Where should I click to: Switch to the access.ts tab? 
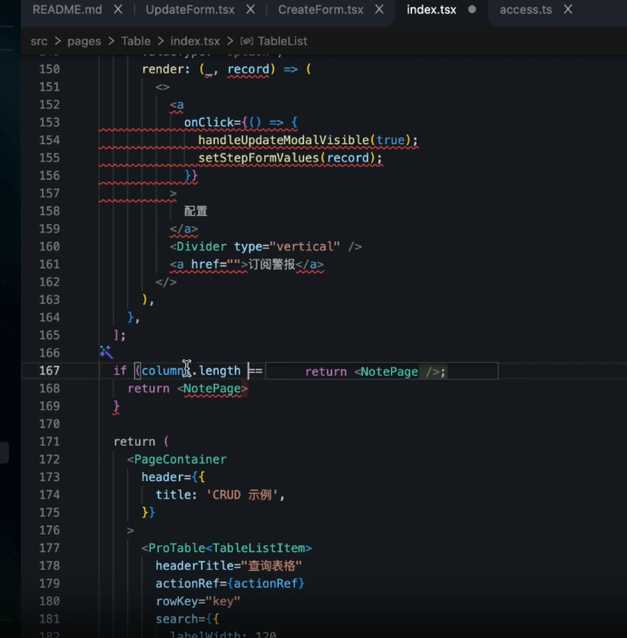[x=525, y=10]
